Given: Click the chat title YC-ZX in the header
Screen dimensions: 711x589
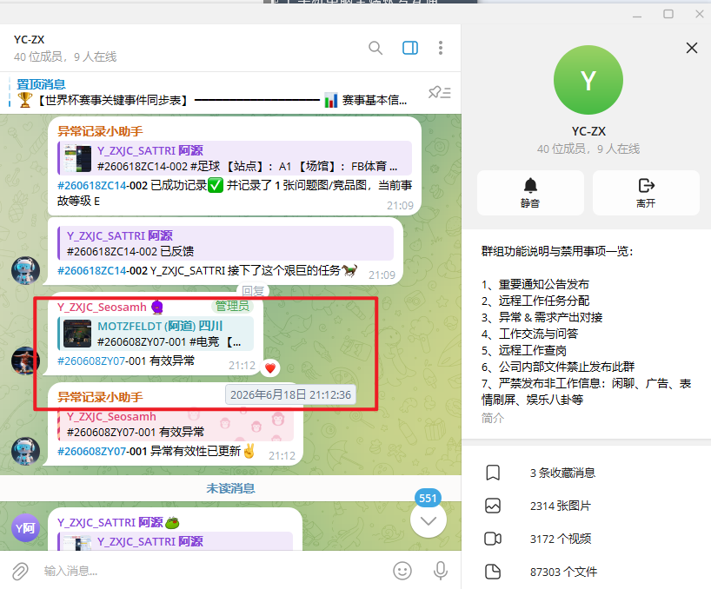Looking at the screenshot, I should pyautogui.click(x=29, y=40).
